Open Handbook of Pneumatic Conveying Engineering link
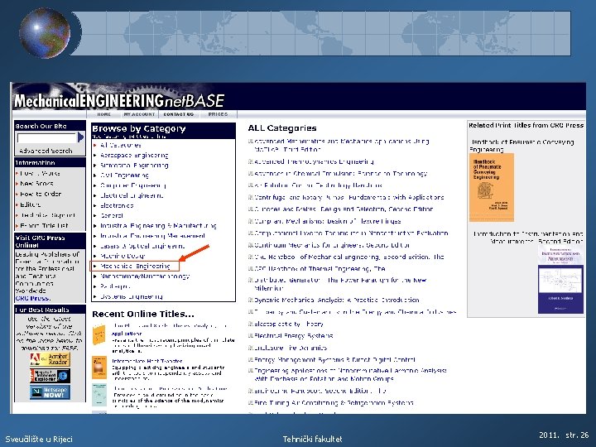 point(521,146)
